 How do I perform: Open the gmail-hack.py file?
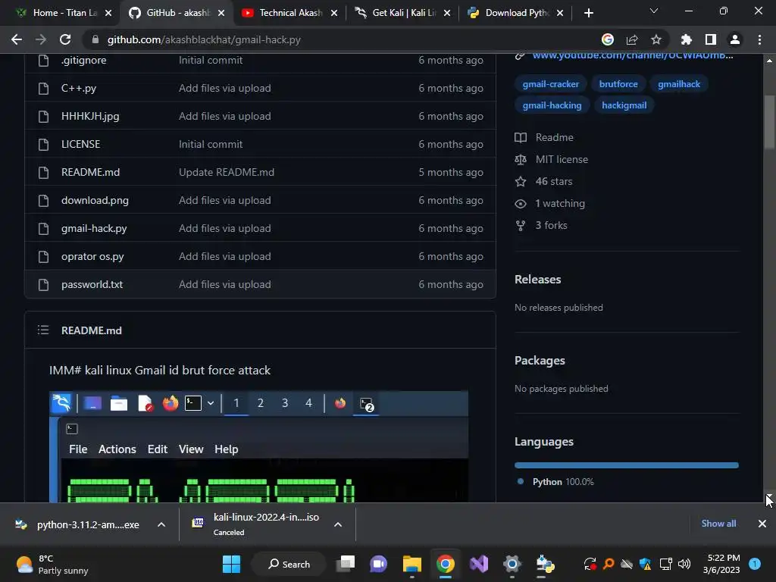94,228
